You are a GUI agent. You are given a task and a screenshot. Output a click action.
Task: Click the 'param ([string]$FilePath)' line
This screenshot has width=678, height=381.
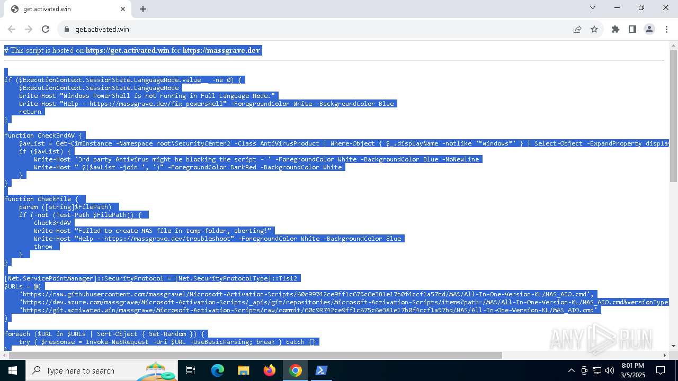[66, 207]
